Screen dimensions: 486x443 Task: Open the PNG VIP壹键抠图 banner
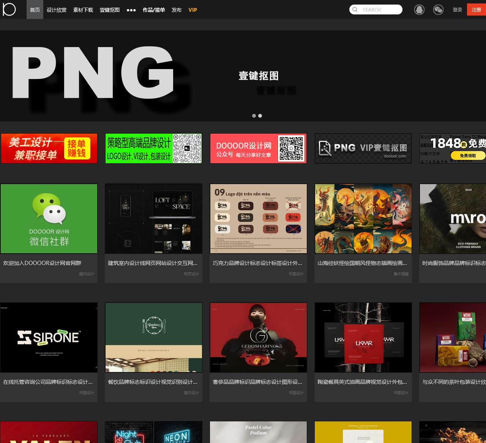(x=363, y=148)
